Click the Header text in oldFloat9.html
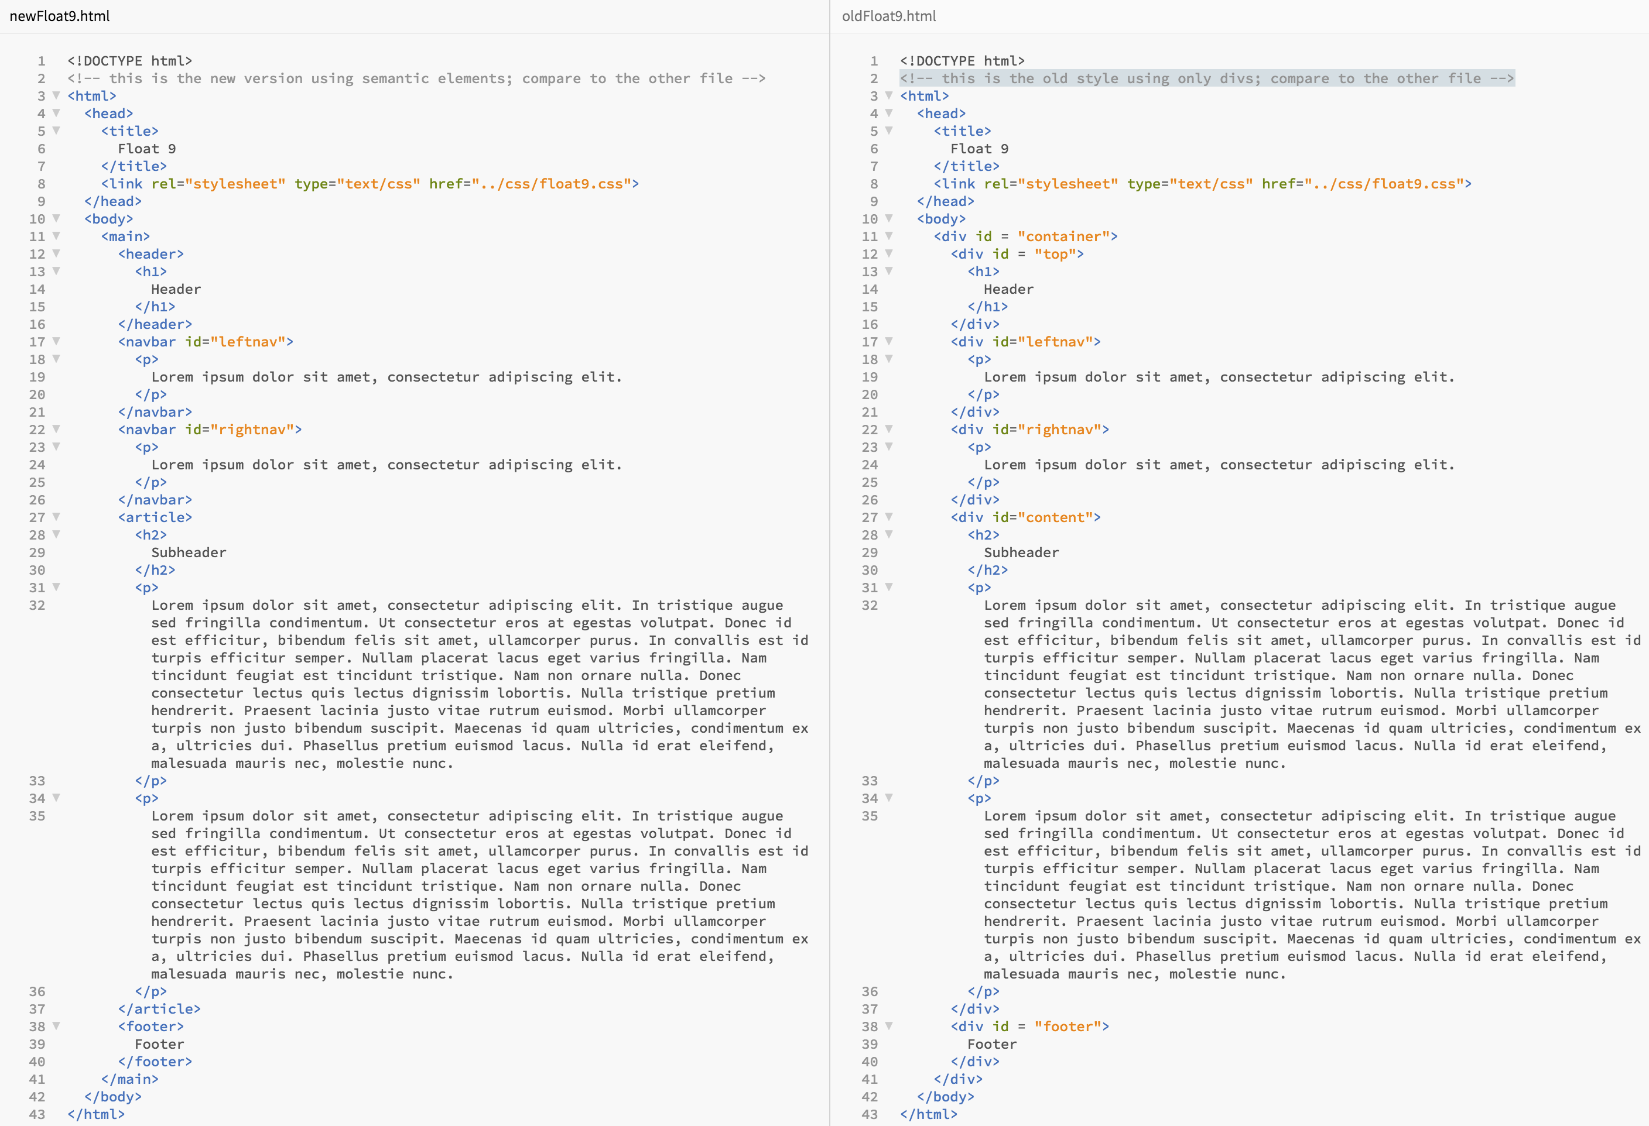The image size is (1649, 1126). 1008,289
